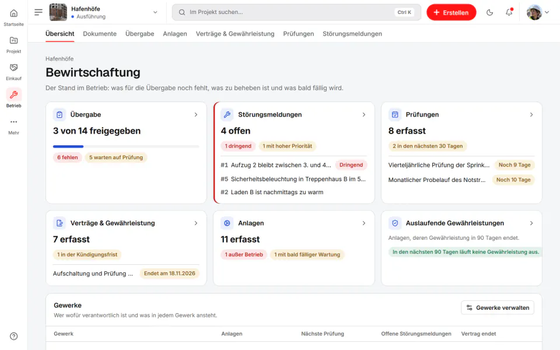Click the Verträge & Gewährleistung card icon
Viewport: 560px width, 350px height.
coord(60,223)
